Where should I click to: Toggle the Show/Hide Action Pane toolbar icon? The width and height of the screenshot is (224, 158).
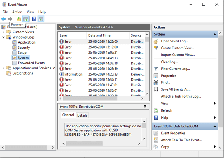pos(41,19)
